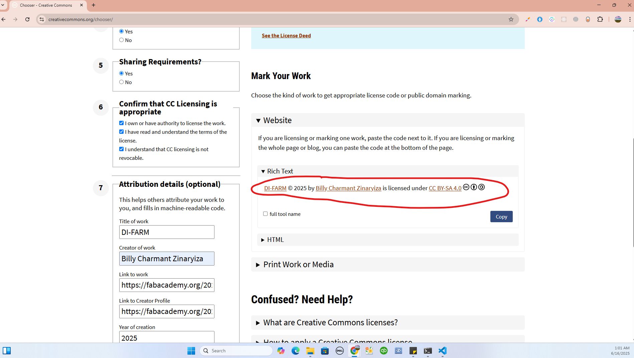
Task: Open a new browser tab
Action: coord(94,5)
